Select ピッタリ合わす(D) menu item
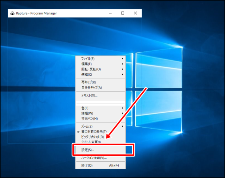 [x=100, y=137]
